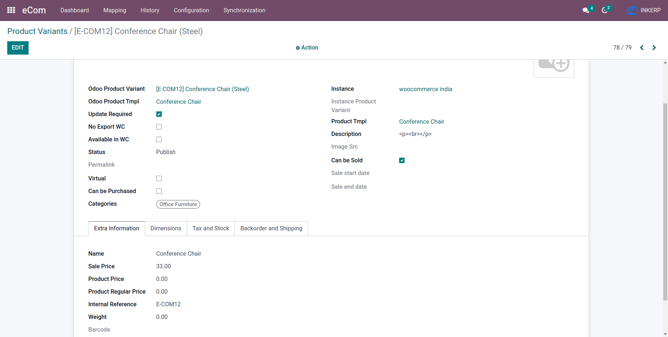
Task: Switch to the Extra Information tab
Action: [117, 229]
